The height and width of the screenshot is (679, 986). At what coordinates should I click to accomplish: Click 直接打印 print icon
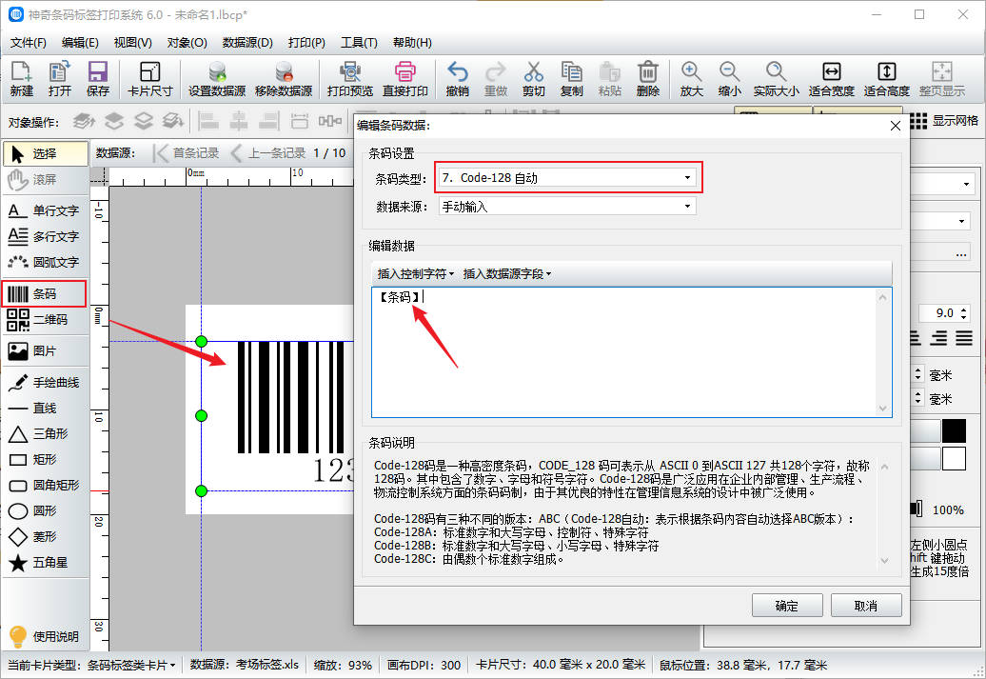(x=405, y=79)
